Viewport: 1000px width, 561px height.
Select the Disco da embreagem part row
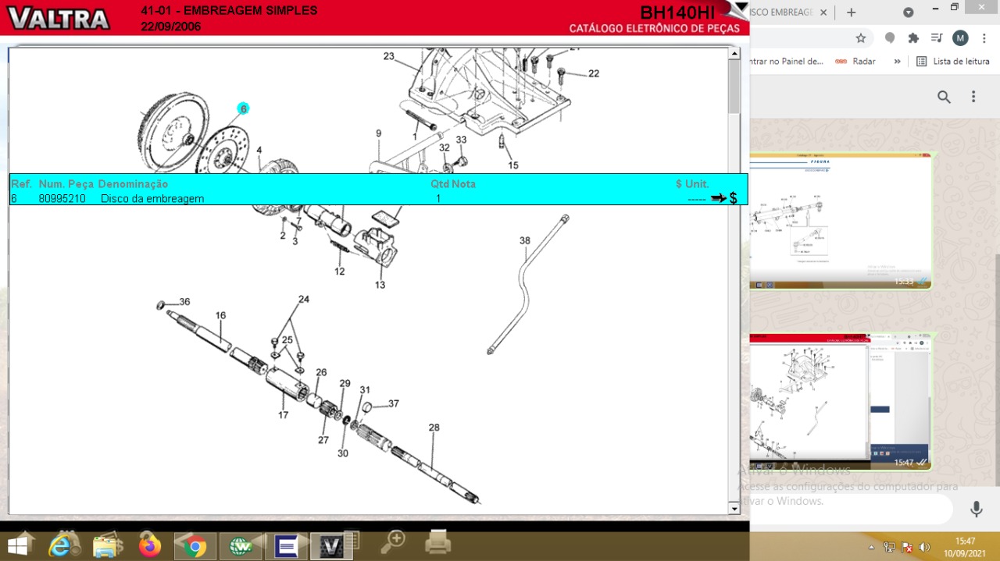(x=152, y=199)
